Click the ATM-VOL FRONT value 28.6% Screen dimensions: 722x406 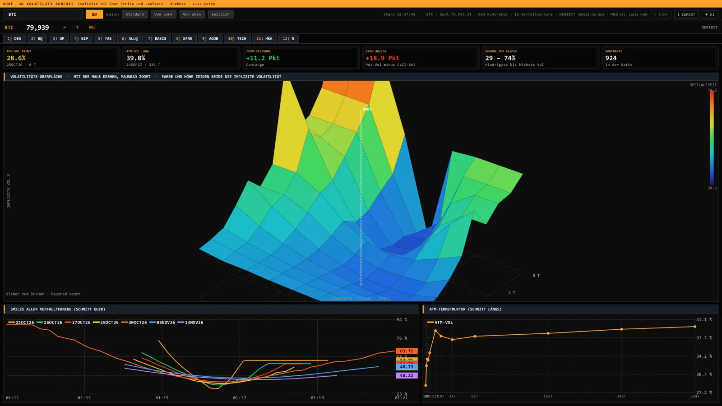click(x=16, y=58)
